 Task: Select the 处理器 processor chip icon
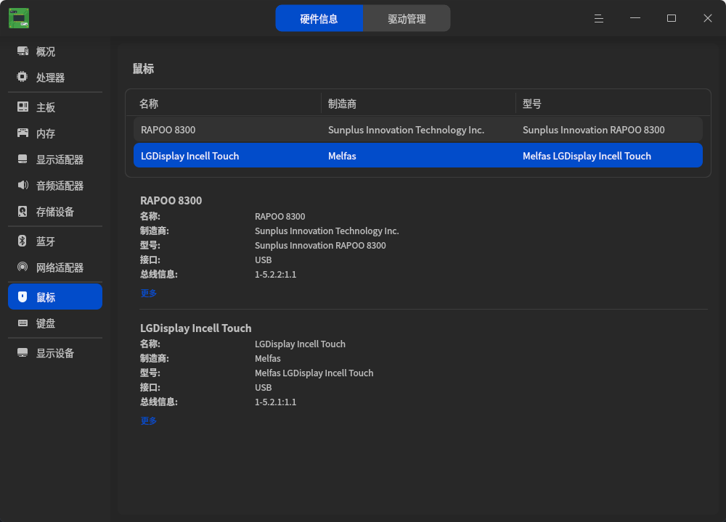coord(23,78)
